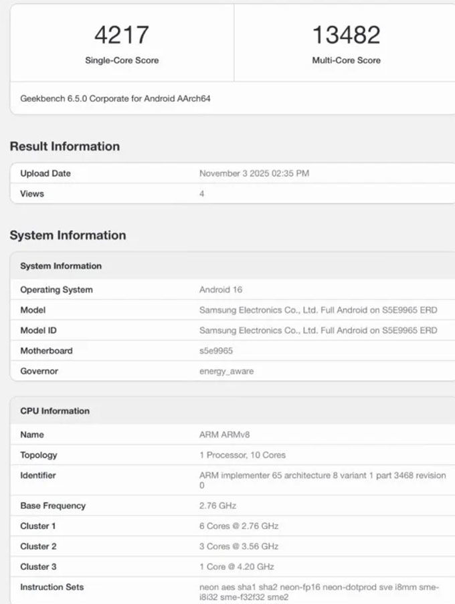The height and width of the screenshot is (604, 455).
Task: Click the multi-core score 13482
Action: (346, 35)
